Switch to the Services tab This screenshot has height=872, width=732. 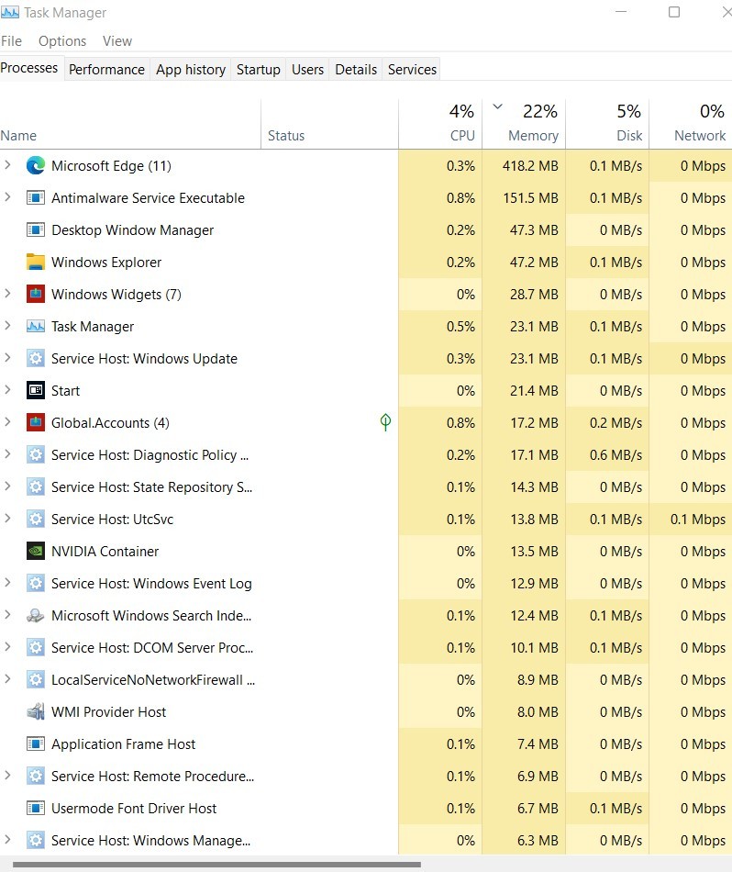(x=412, y=70)
